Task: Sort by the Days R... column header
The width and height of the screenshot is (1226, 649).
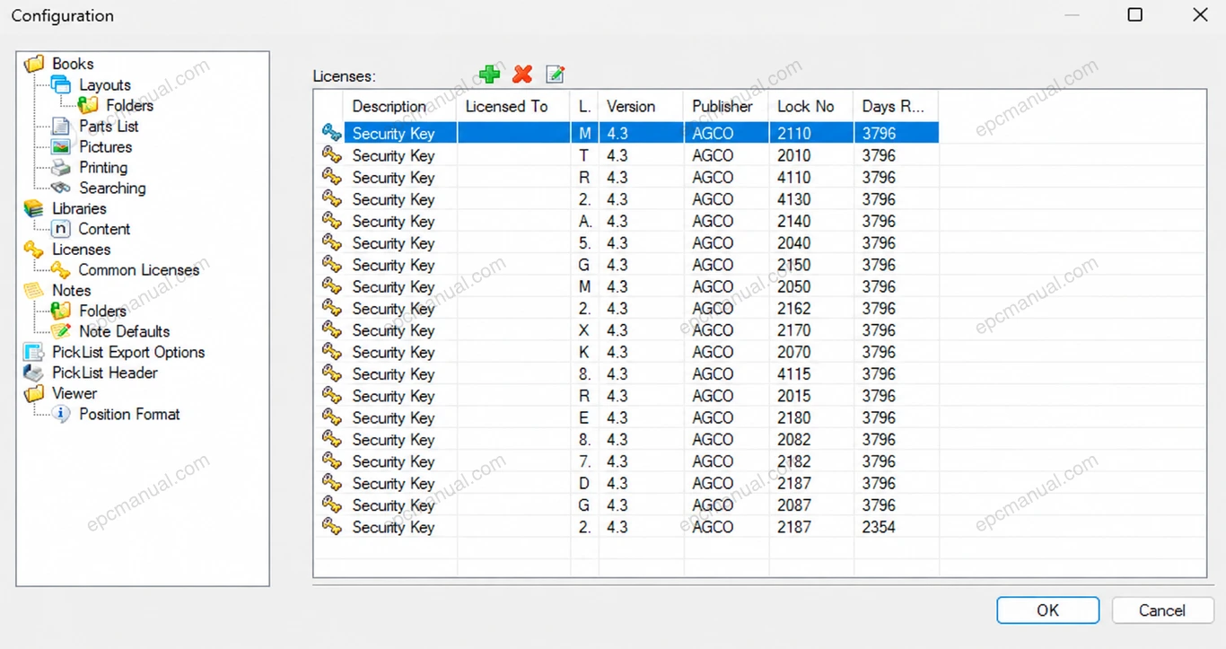Action: tap(897, 106)
